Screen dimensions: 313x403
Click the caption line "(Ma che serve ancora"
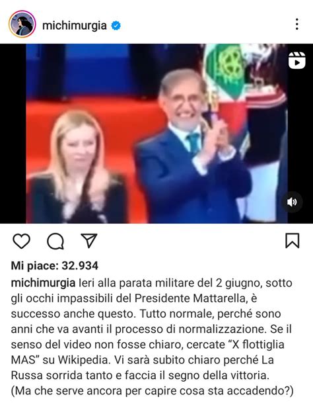point(152,391)
